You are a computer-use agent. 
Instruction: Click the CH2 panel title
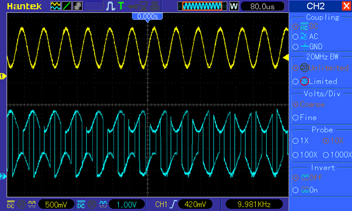[316, 6]
